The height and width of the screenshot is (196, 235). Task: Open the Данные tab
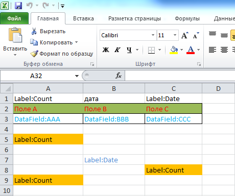pyautogui.click(x=224, y=18)
